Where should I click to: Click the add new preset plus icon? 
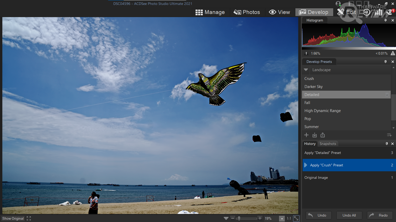point(306,135)
